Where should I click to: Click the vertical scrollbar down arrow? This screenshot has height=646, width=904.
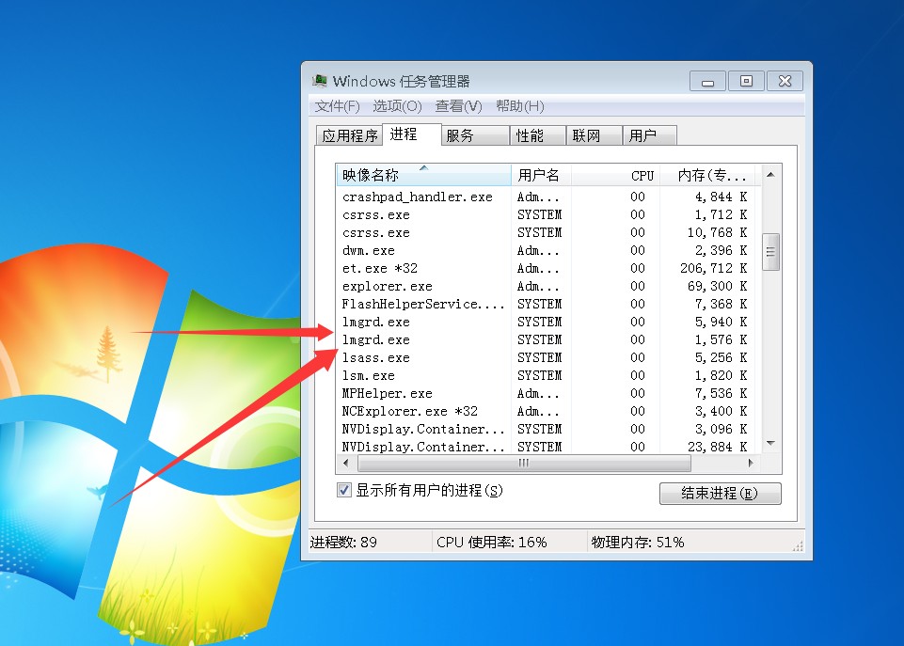click(770, 443)
